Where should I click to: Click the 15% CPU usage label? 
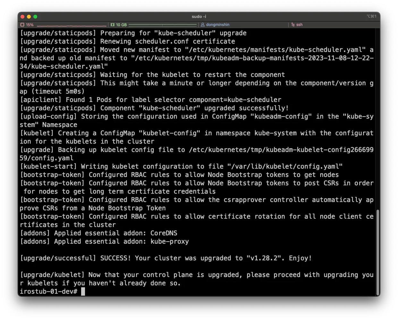pos(30,25)
